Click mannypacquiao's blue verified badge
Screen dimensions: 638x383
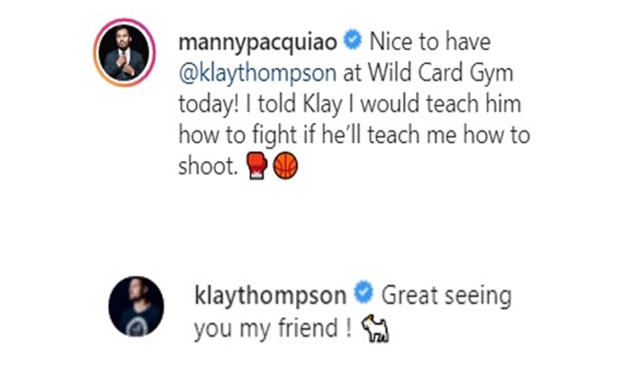click(352, 40)
